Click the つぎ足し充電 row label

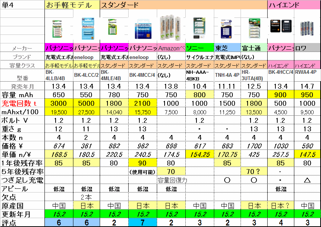22,180
